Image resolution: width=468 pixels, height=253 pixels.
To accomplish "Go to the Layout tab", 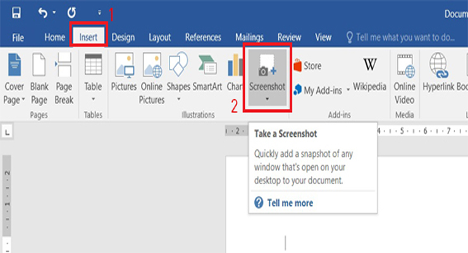I will 159,37.
